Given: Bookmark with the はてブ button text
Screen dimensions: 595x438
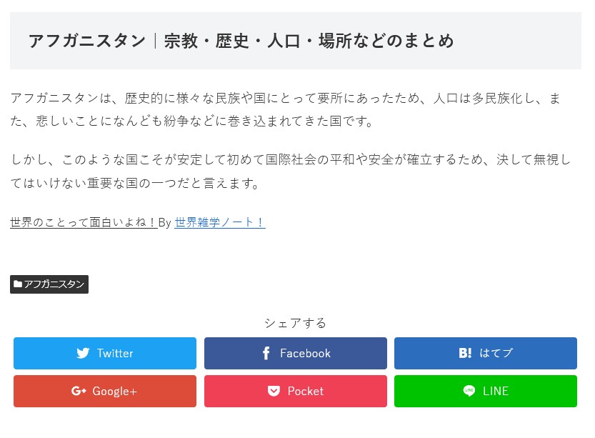Looking at the screenshot, I should [496, 353].
